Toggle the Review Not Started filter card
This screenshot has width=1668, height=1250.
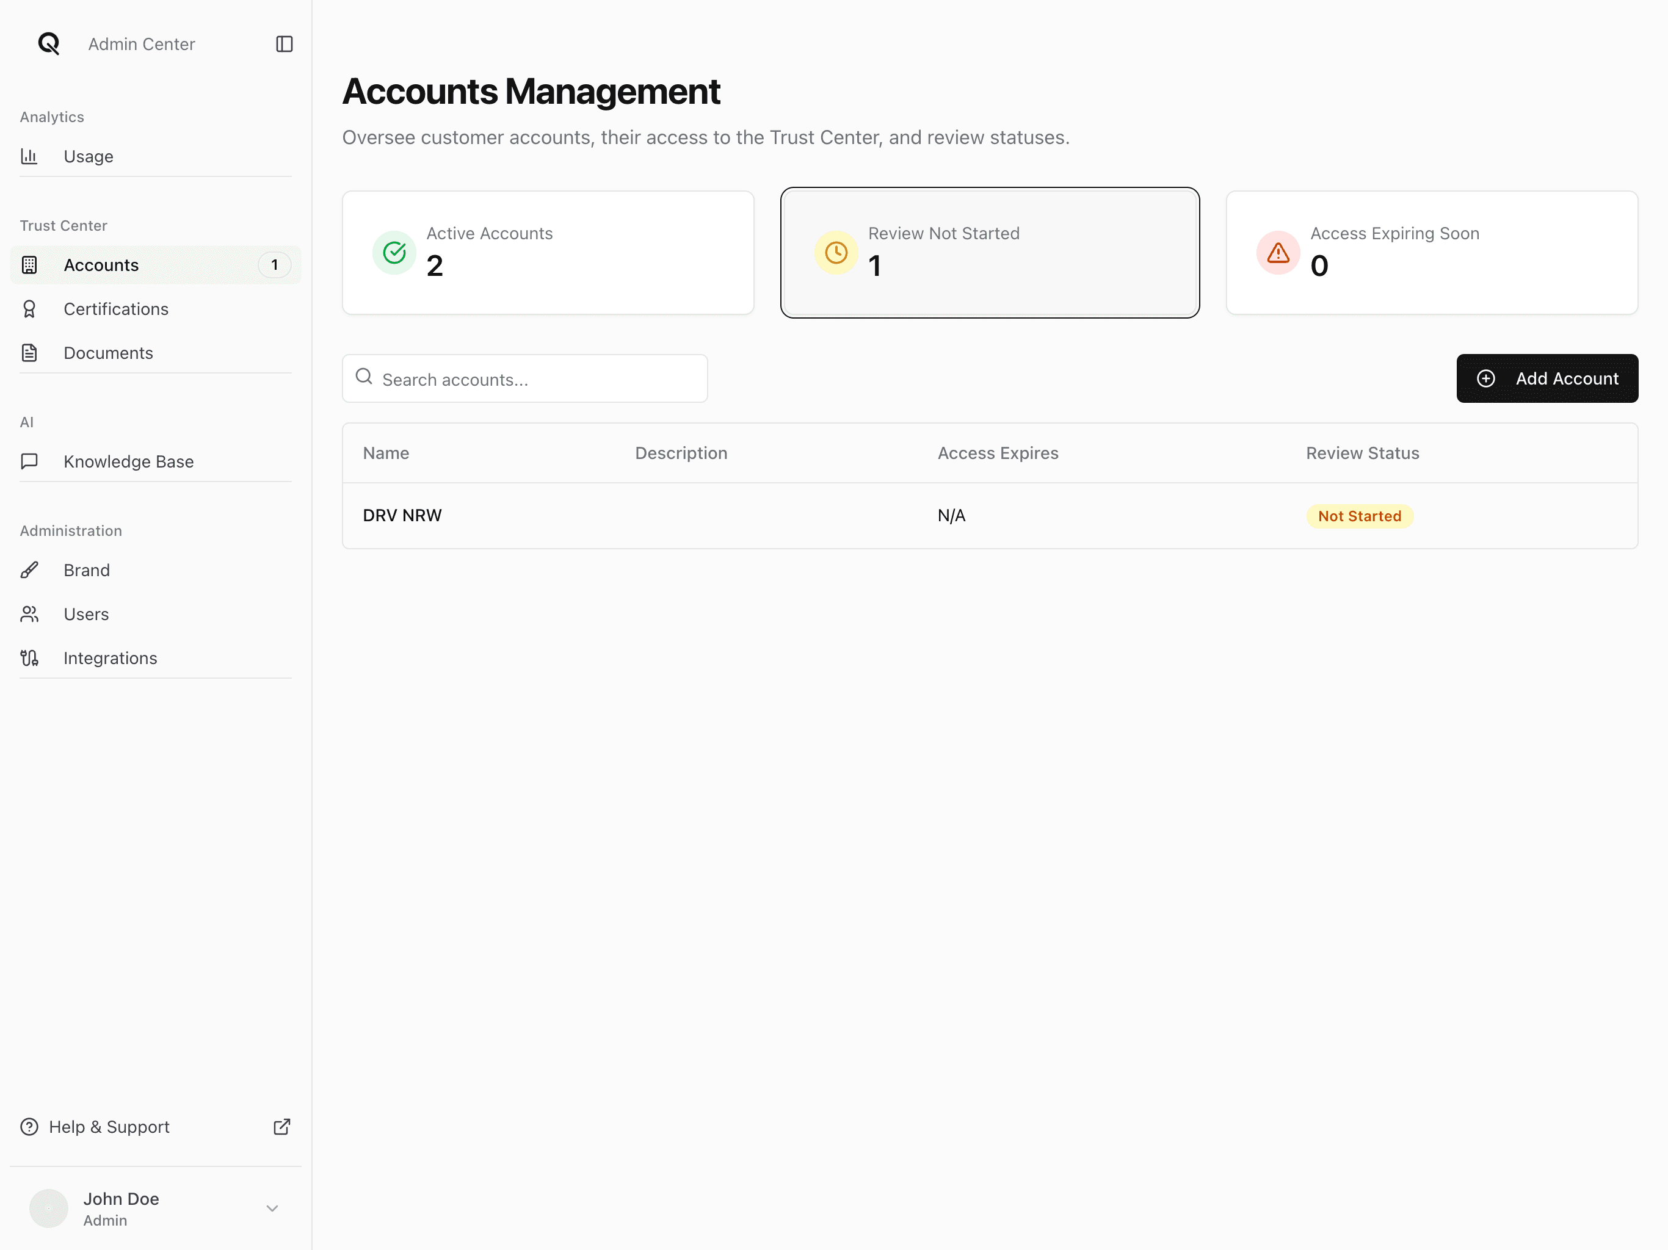point(989,253)
